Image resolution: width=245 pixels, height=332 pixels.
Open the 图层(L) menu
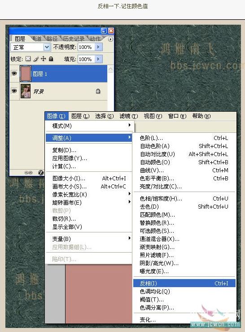80,116
